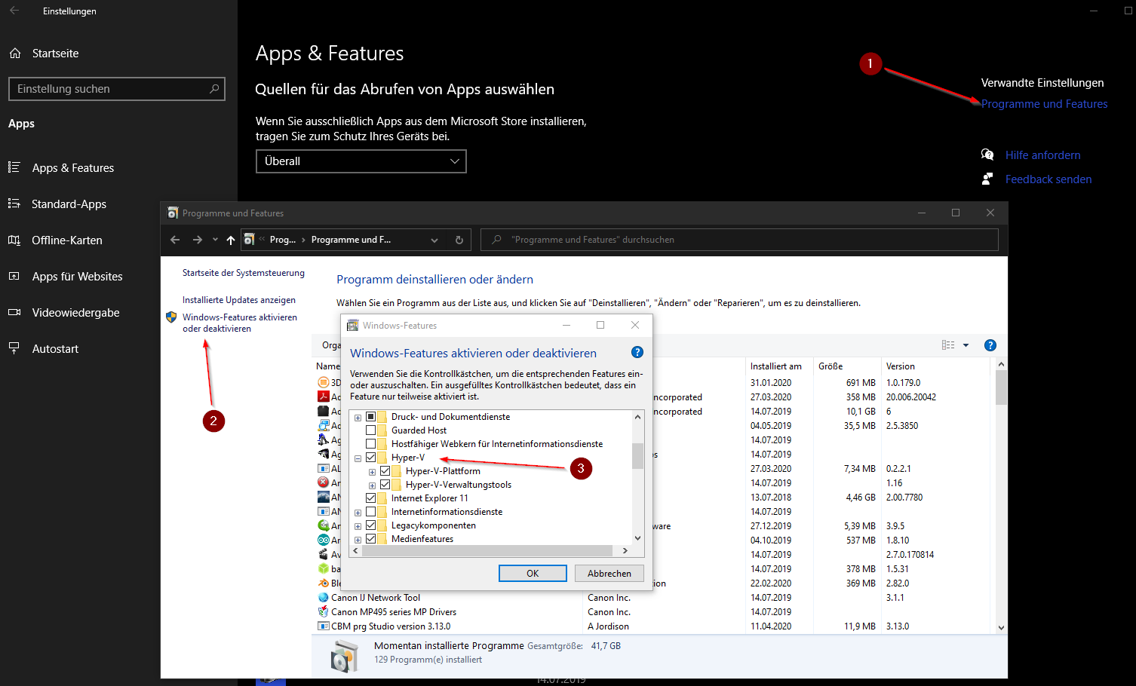Click the Hilfe anfordern chat icon
This screenshot has width=1136, height=686.
pyautogui.click(x=987, y=155)
